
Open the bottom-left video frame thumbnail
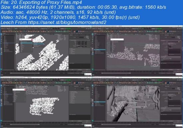click(46, 102)
